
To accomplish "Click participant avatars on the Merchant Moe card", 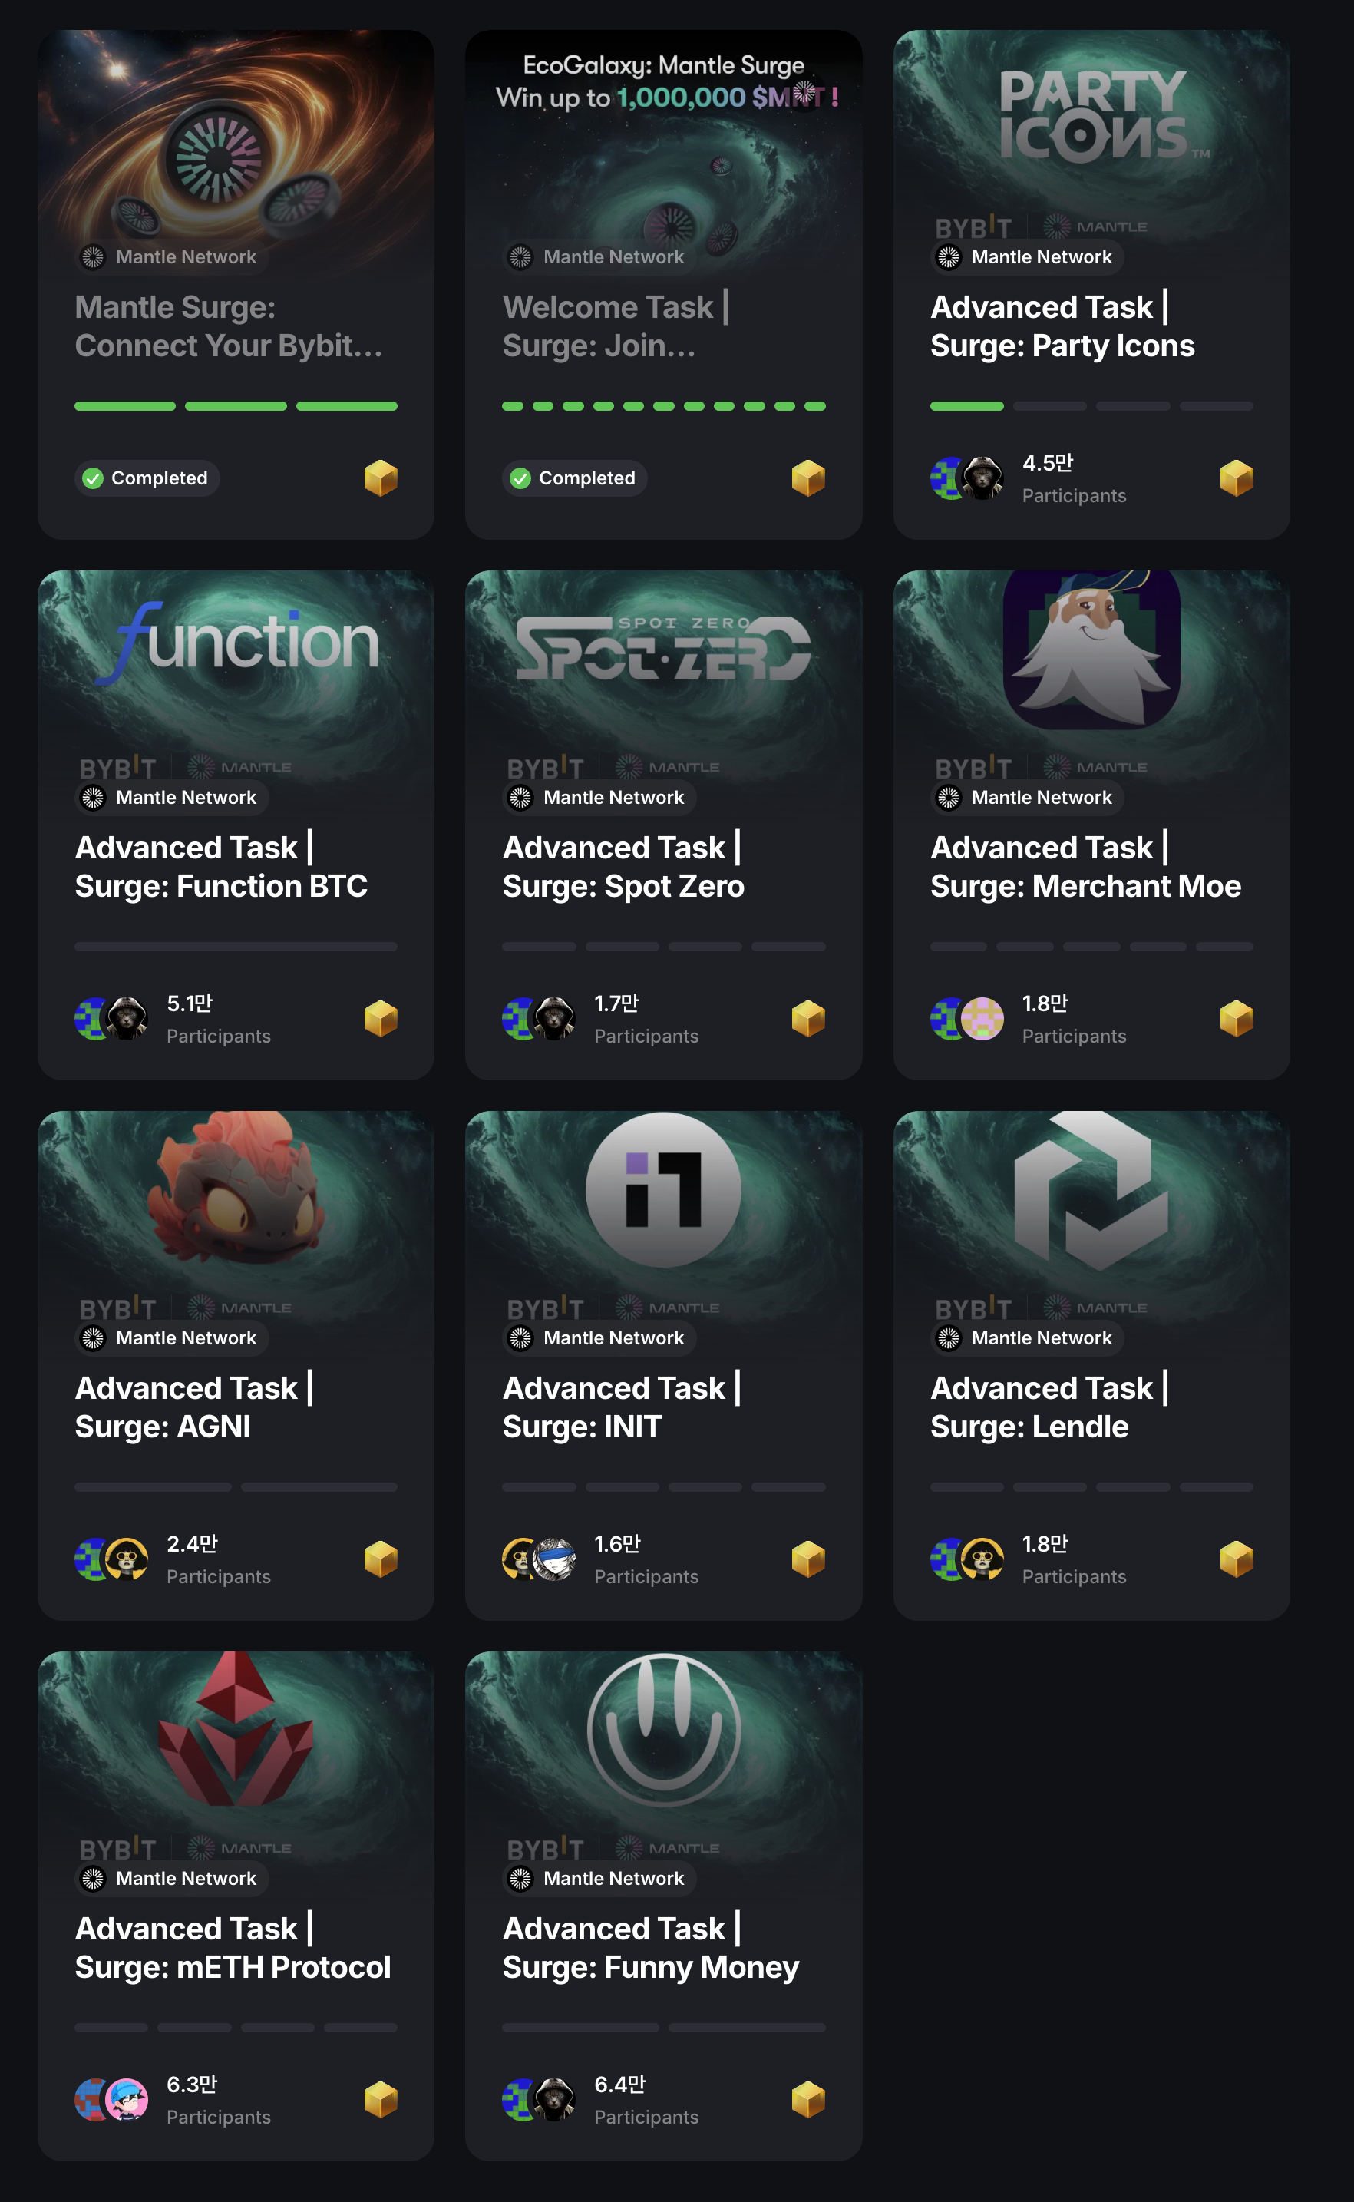I will click(967, 1018).
